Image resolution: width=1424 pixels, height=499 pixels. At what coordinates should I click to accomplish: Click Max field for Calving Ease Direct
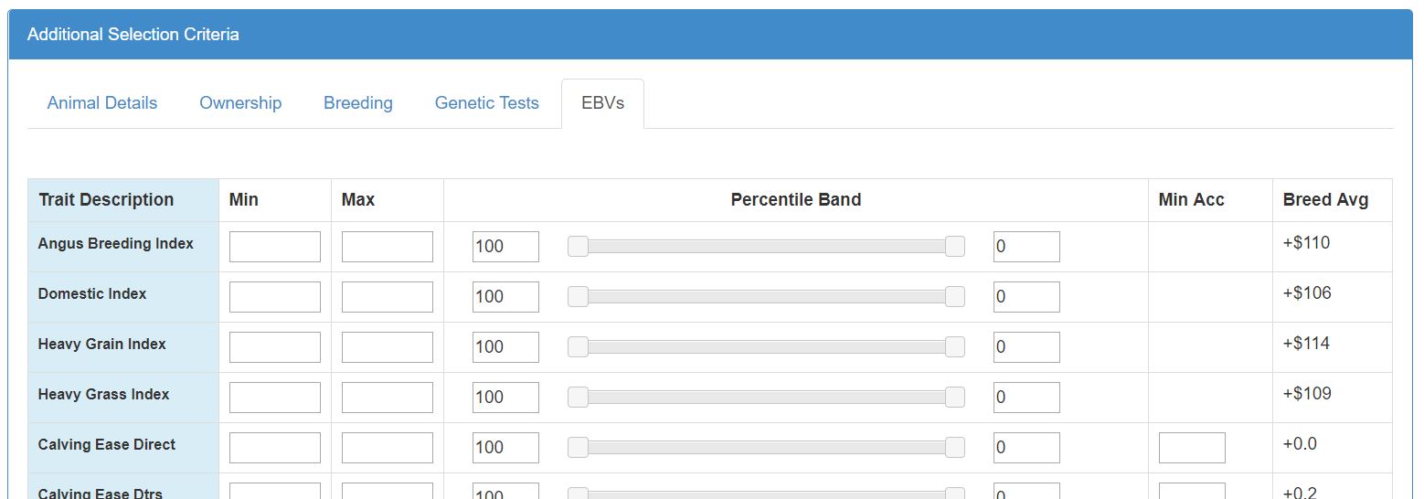coord(387,448)
